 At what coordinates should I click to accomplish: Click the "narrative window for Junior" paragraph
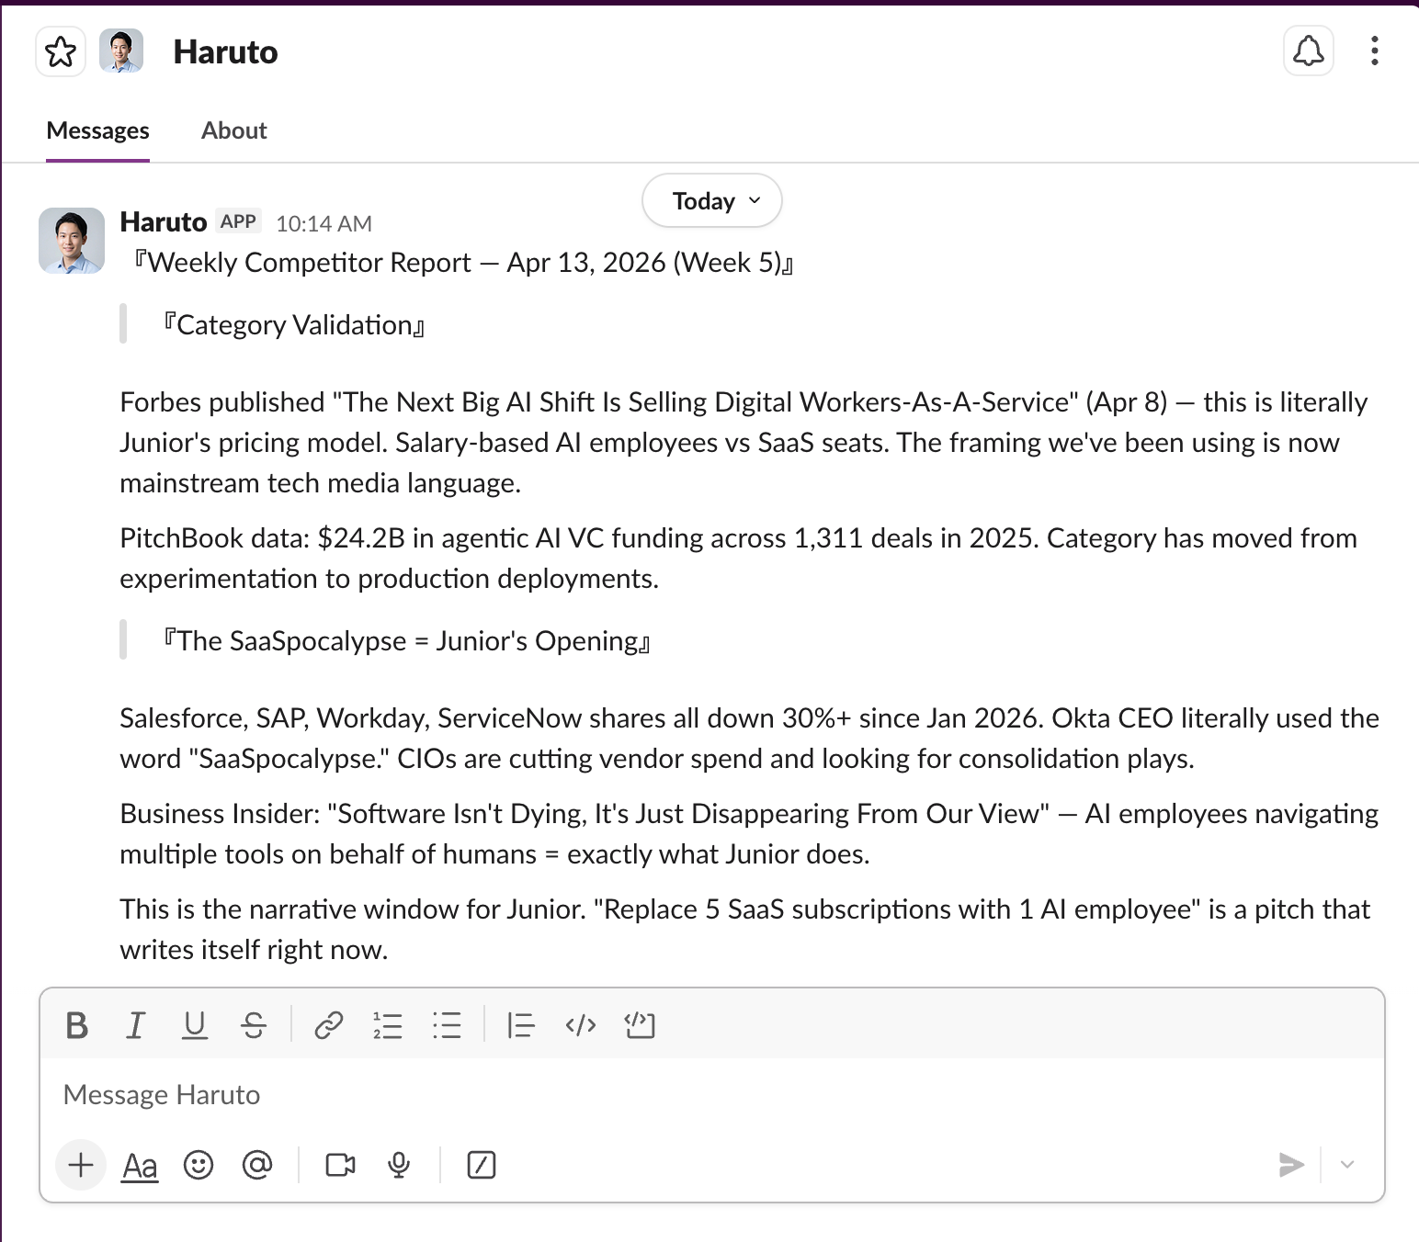pos(745,930)
